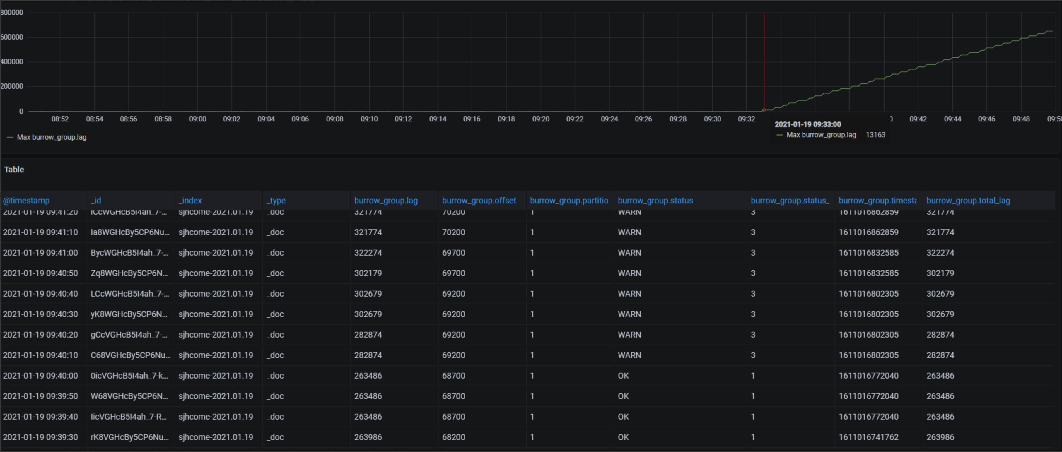1062x452 pixels.
Task: Sort table by @timestamp column header
Action: pos(26,201)
